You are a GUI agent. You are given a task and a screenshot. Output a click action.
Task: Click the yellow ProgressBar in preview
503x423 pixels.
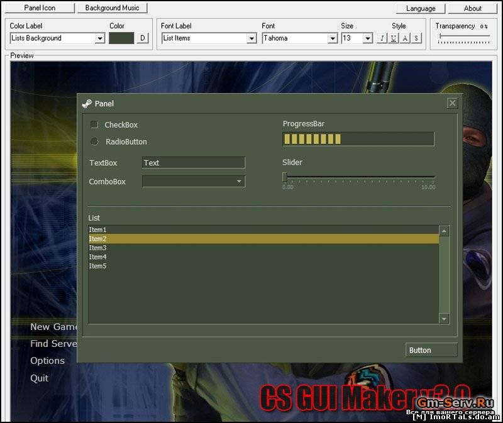[358, 139]
